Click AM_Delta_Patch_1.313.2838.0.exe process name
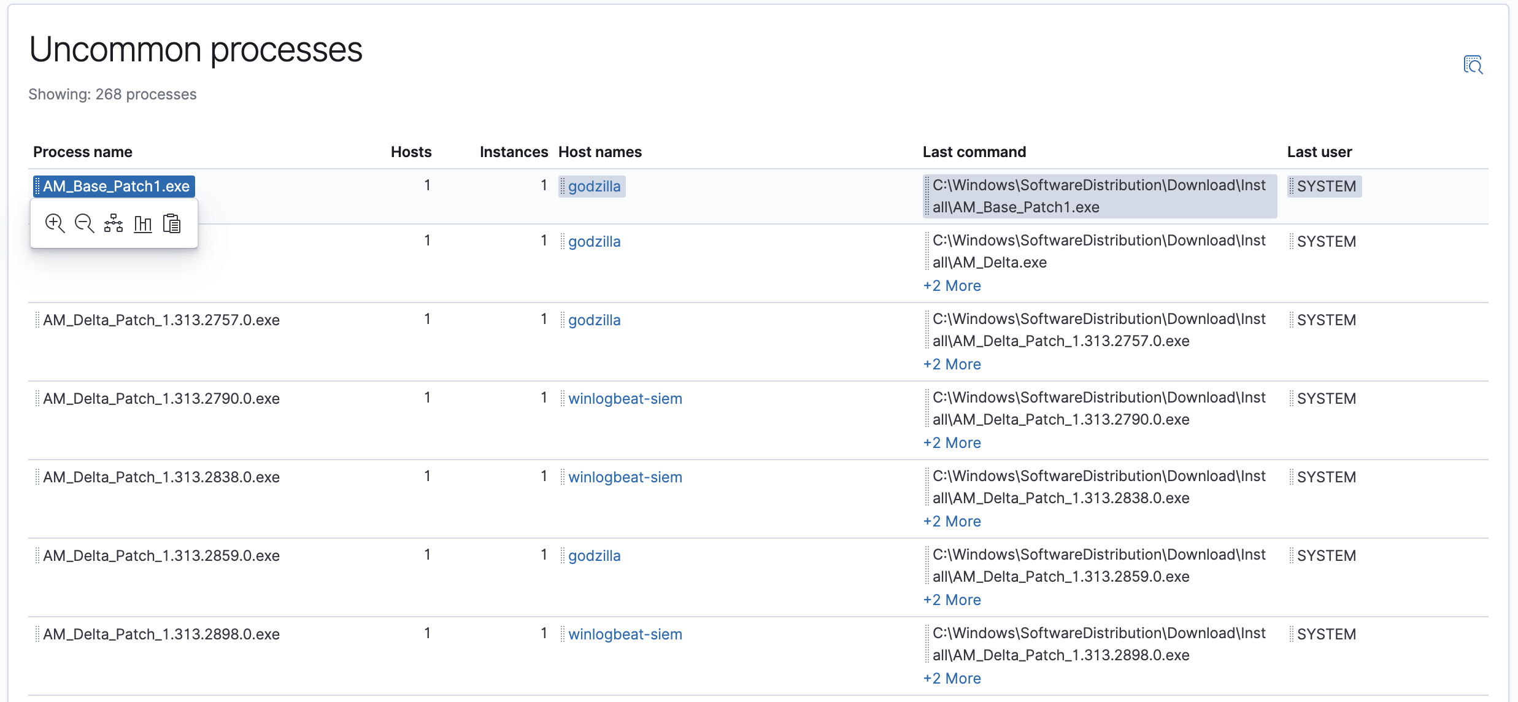Image resolution: width=1518 pixels, height=702 pixels. (161, 477)
